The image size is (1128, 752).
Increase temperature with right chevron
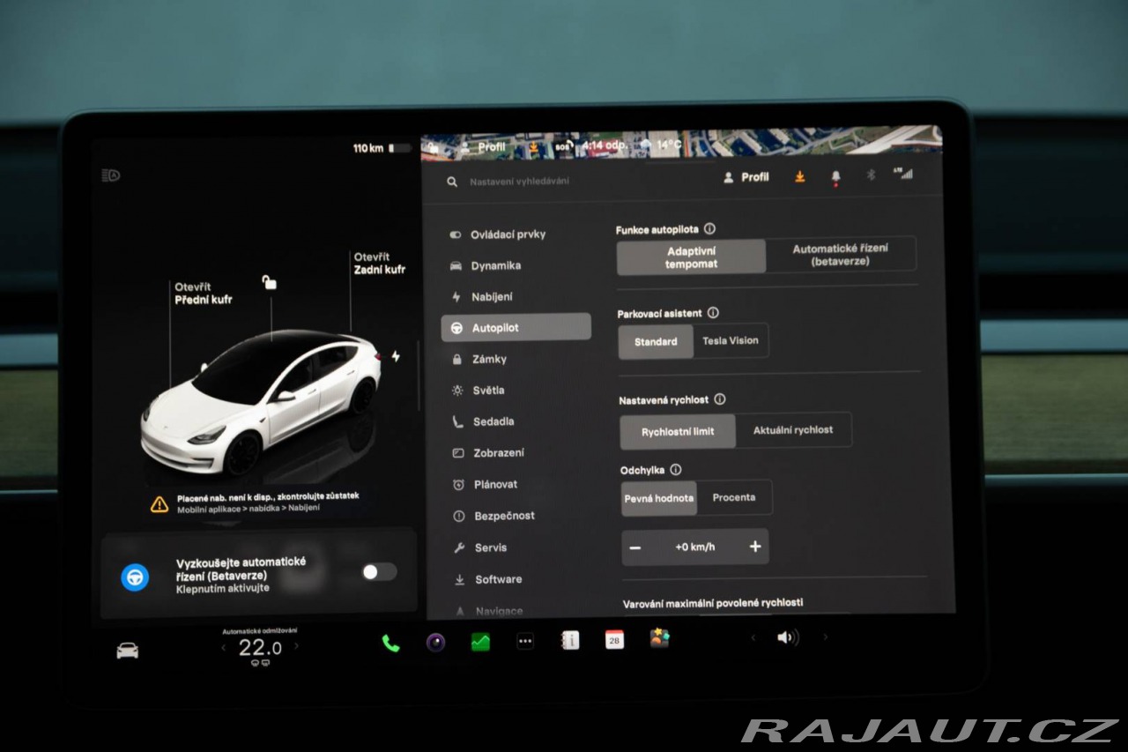(x=296, y=646)
